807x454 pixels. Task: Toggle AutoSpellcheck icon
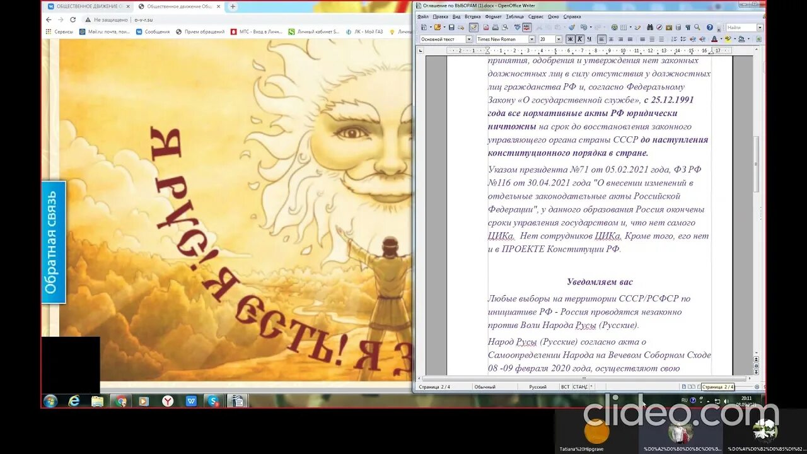click(527, 27)
